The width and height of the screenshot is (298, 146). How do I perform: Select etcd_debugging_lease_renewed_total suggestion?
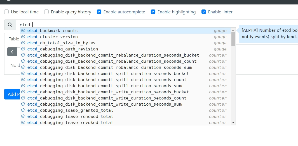[70, 116]
